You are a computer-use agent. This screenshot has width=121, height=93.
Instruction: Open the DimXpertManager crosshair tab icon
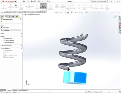tap(13, 16)
